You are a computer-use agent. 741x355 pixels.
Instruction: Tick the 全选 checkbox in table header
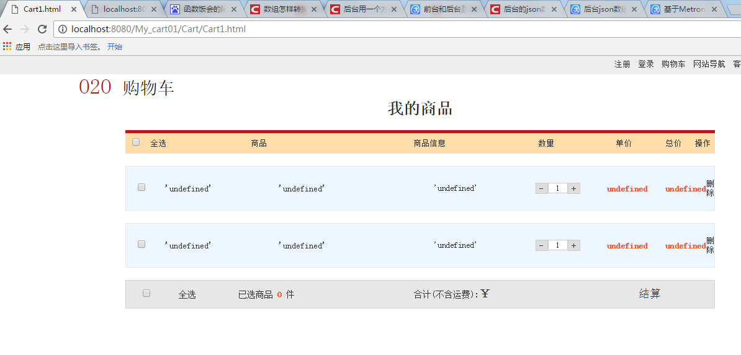coord(136,142)
